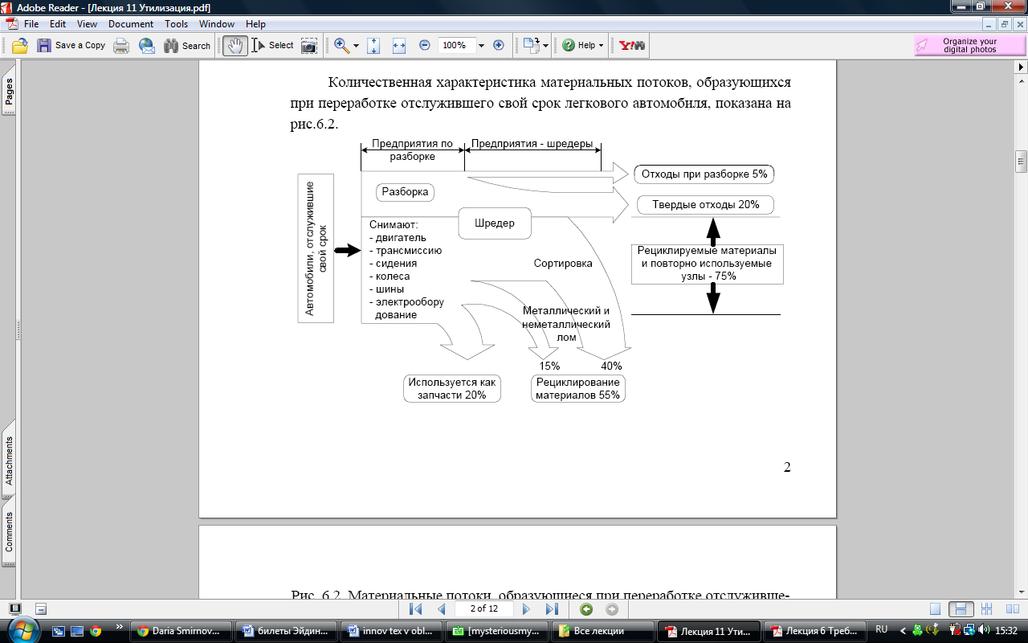Select the Zoom In magnifier tool
This screenshot has height=643, width=1028.
[x=342, y=46]
